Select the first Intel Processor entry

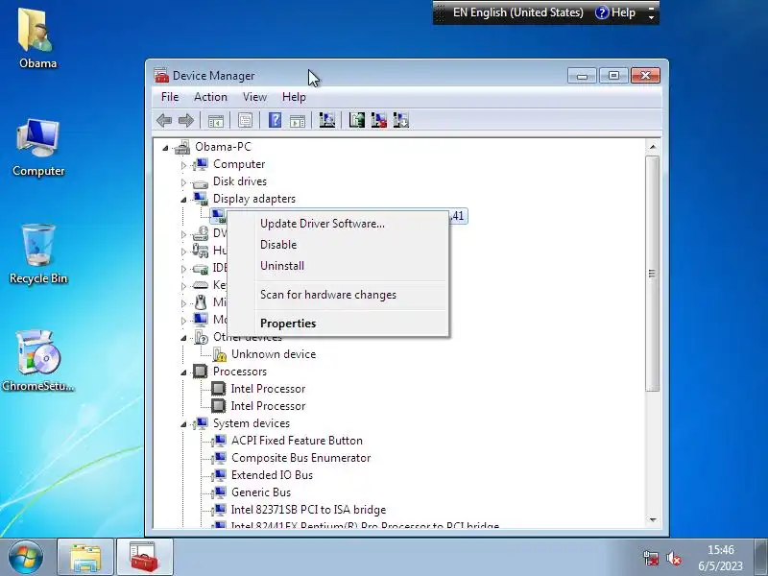268,389
